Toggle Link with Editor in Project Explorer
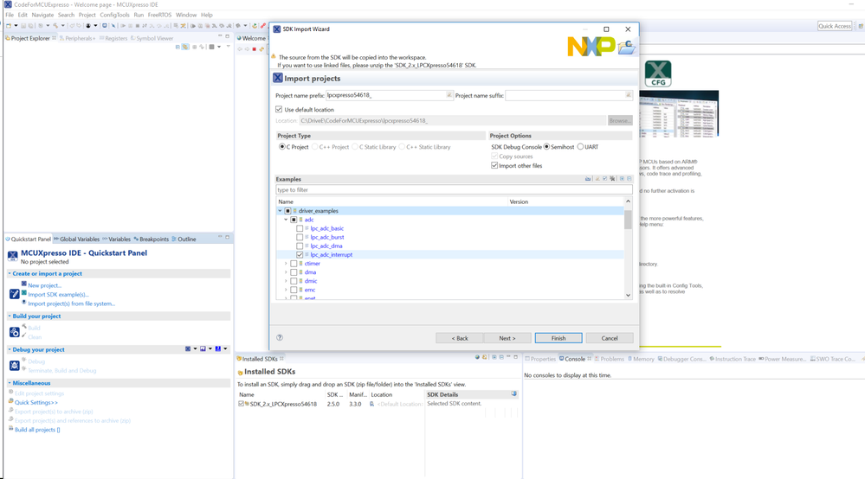 [186, 48]
